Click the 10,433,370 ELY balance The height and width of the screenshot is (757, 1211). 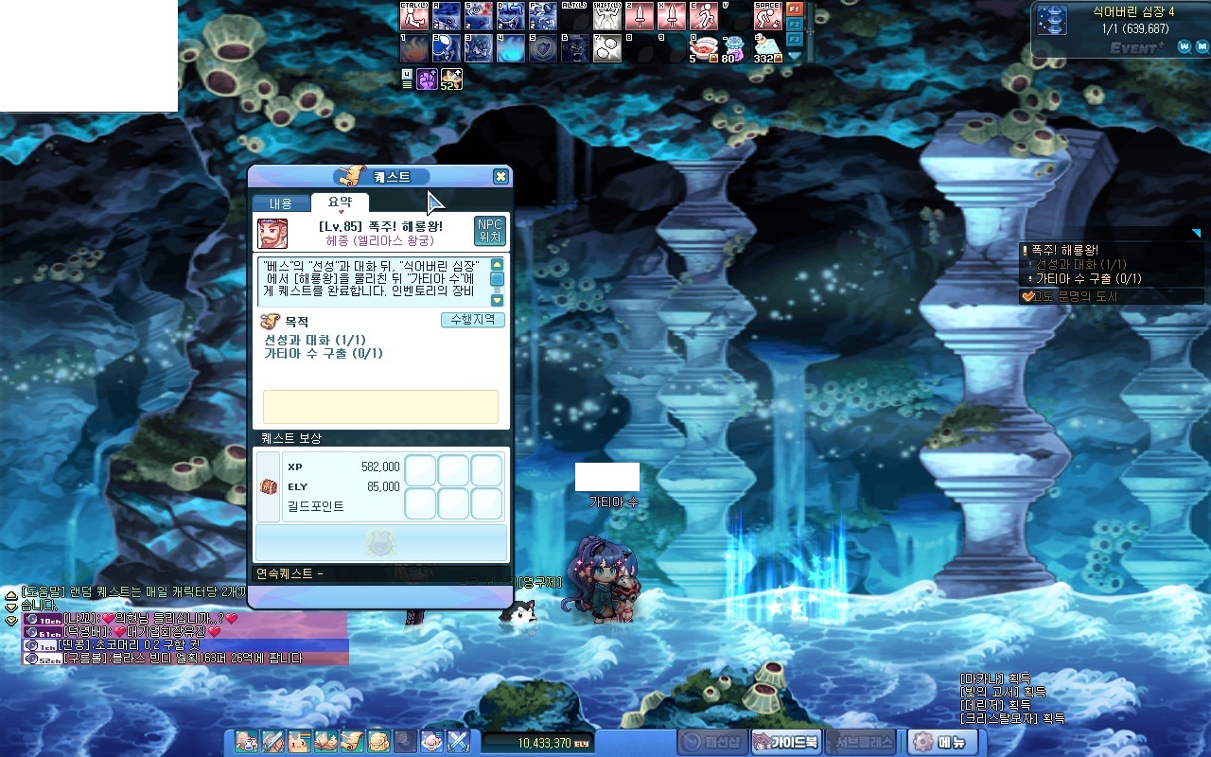point(544,743)
